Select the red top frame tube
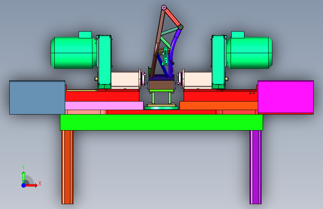 tap(172, 17)
